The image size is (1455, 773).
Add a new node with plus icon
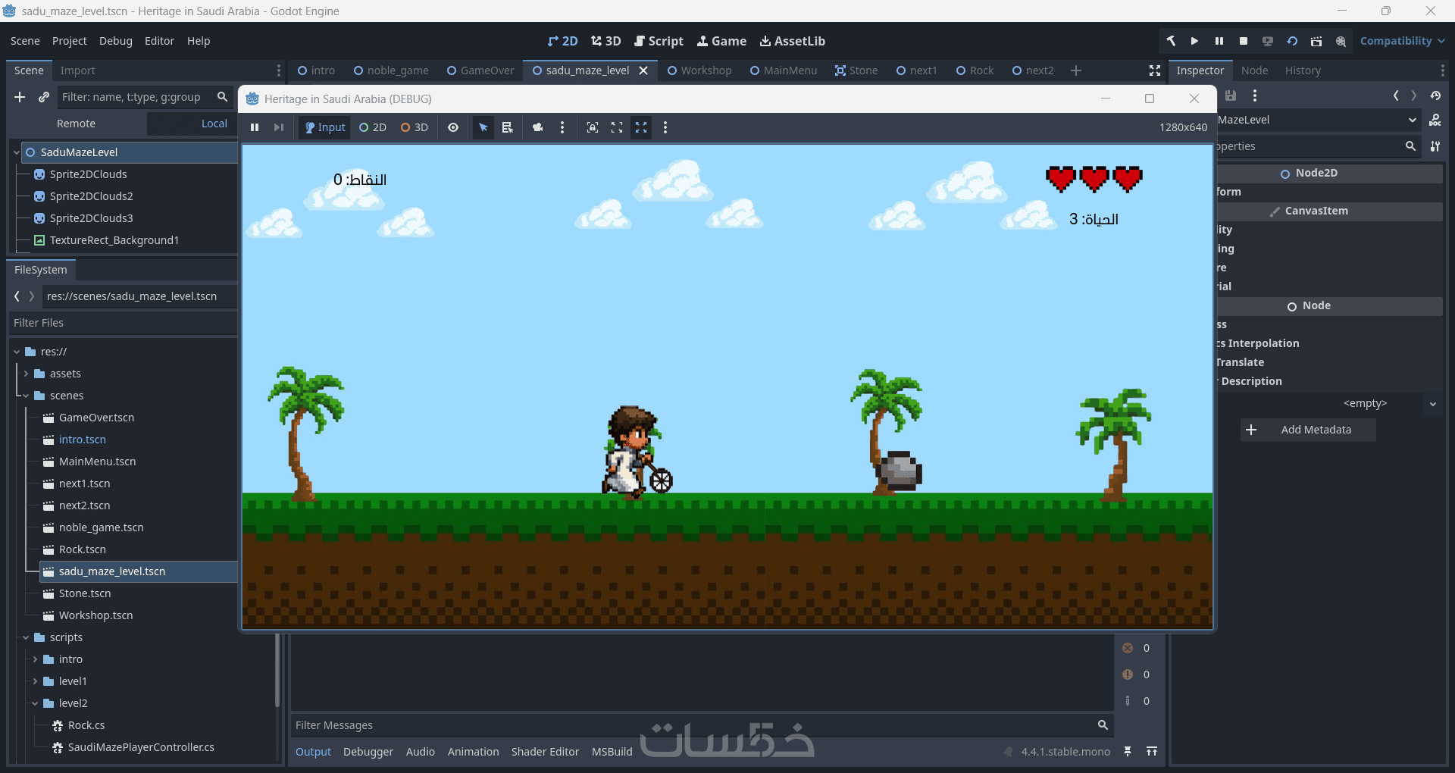click(x=20, y=97)
